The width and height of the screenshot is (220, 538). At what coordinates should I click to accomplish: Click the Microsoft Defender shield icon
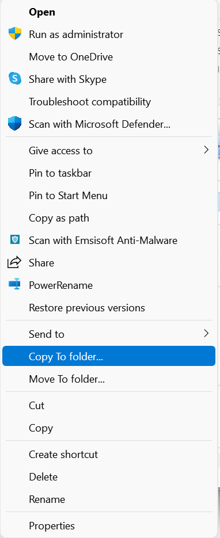point(15,124)
